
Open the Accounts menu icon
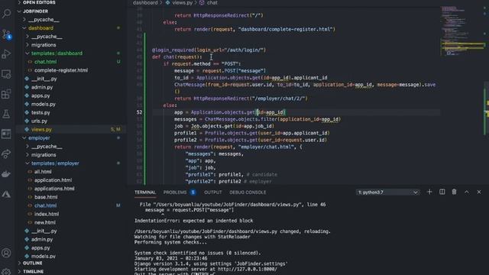[7, 253]
